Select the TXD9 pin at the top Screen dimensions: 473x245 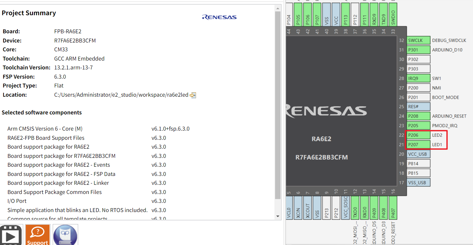click(384, 14)
